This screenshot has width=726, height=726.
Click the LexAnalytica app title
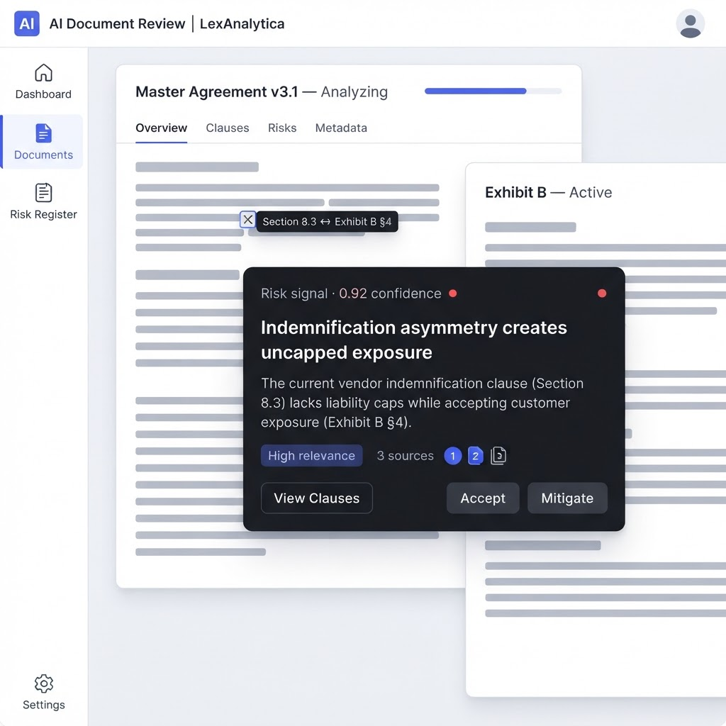(x=242, y=23)
